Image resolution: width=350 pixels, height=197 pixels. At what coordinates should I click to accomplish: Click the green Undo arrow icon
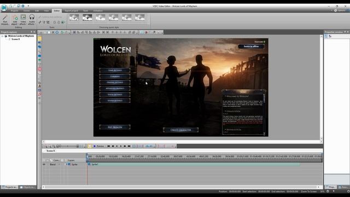pos(62,32)
